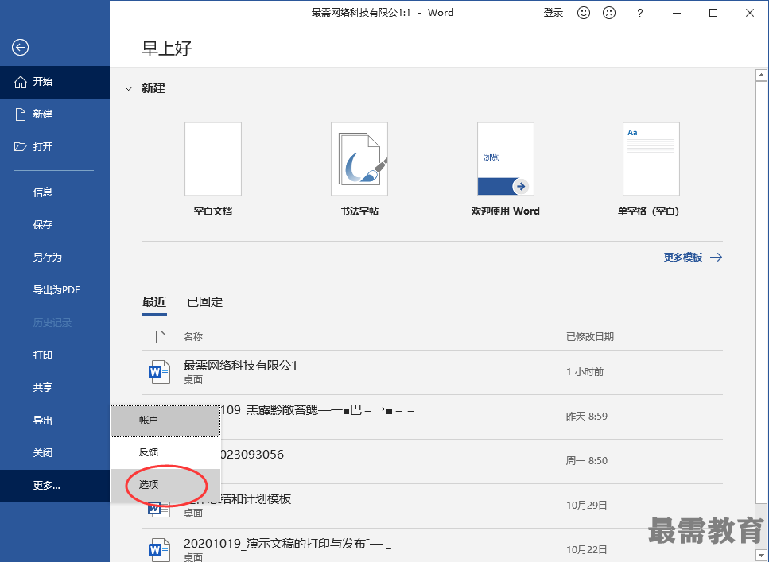The width and height of the screenshot is (769, 562).
Task: Open the 结和计划模板 recent file
Action: click(432, 506)
